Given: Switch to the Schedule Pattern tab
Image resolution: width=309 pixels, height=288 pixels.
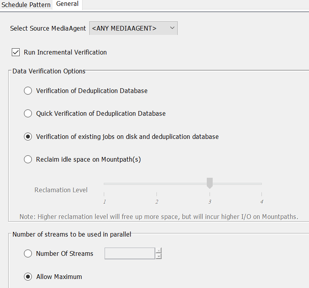Looking at the screenshot, I should click(x=26, y=5).
